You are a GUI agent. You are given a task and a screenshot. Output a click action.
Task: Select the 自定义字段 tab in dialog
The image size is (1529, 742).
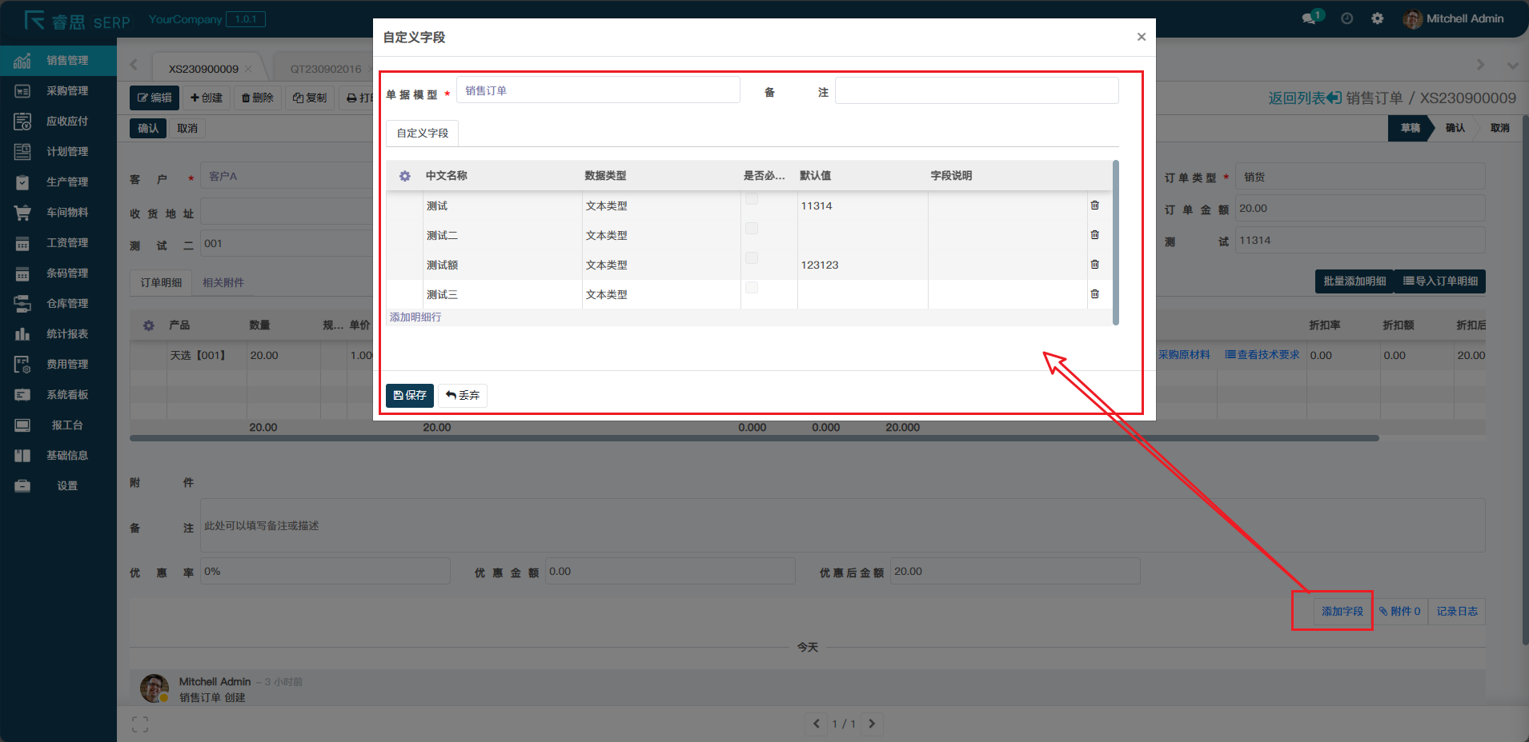point(423,133)
